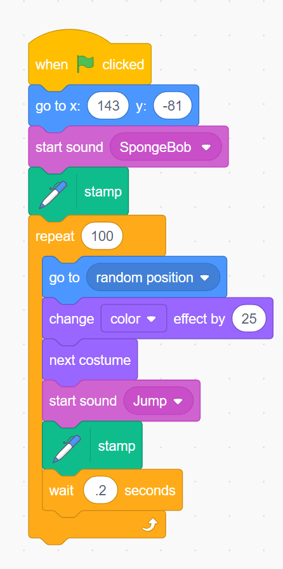Click the 'change' label on the effect block

[x=71, y=319]
